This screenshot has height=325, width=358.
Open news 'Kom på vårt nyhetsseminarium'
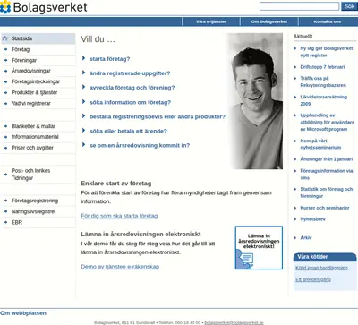tap(320, 144)
